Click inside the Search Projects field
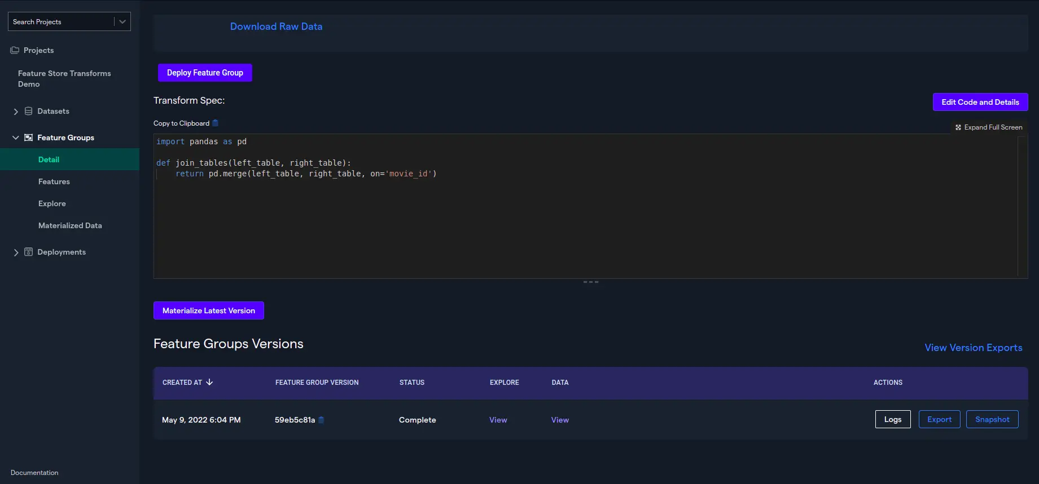This screenshot has width=1039, height=484. click(x=61, y=21)
